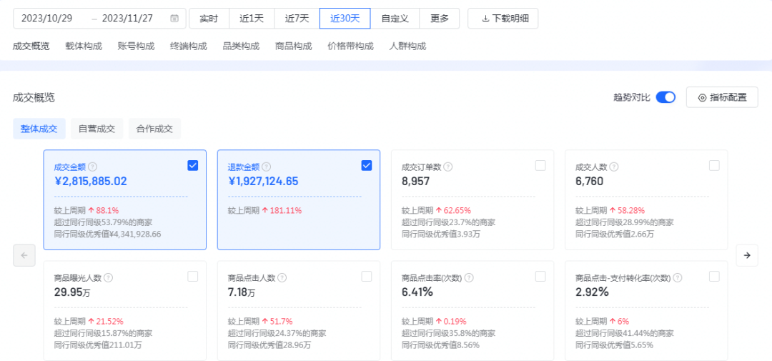Viewport: 772px width, 361px height.
Task: Check the 成交订单数 card checkbox
Action: pyautogui.click(x=540, y=165)
